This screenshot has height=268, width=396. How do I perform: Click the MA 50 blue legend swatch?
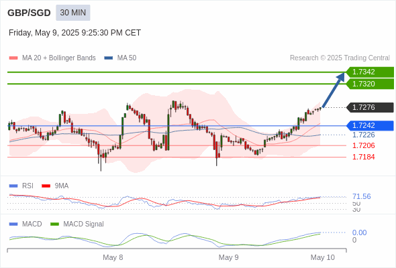click(x=109, y=58)
